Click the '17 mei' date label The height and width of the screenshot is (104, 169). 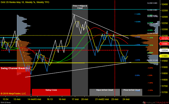click(75, 99)
